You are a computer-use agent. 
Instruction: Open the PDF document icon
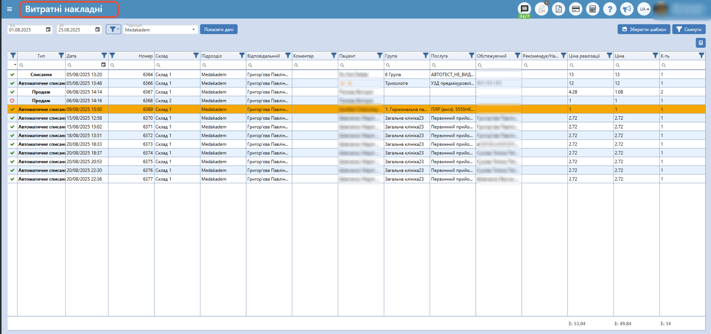[x=559, y=9]
